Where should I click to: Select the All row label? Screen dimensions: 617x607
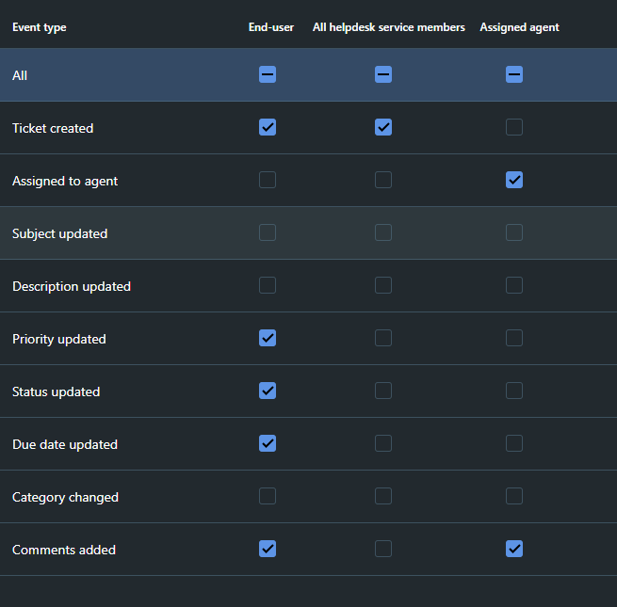[20, 75]
